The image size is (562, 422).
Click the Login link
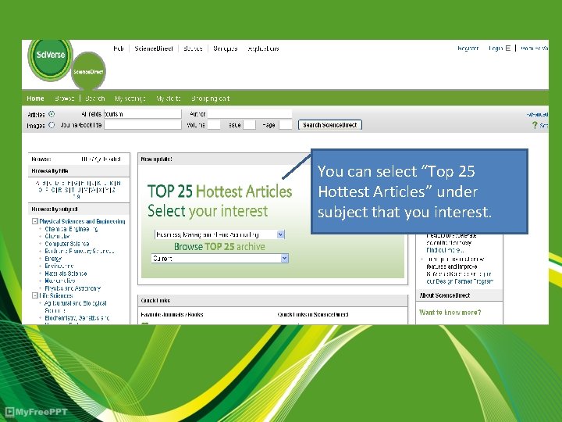tap(496, 48)
